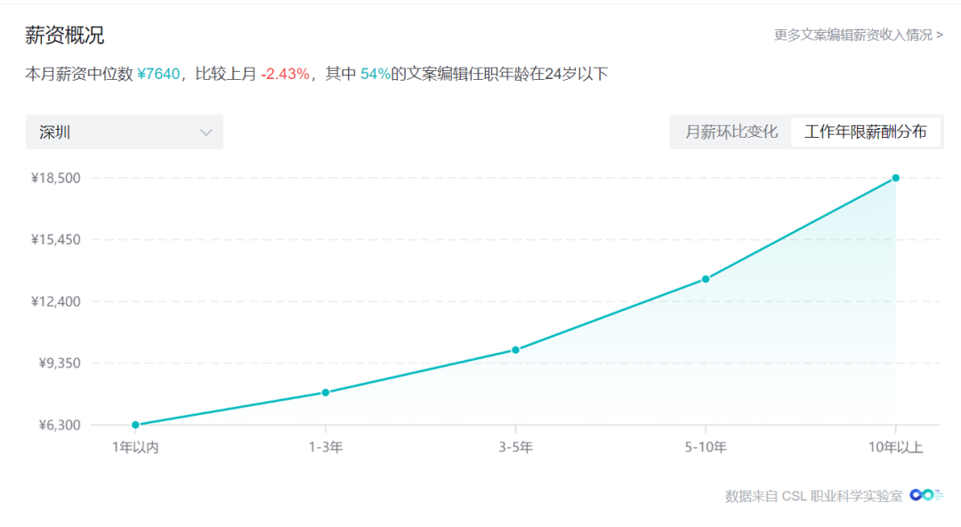
Task: Click the 10年以上 x-axis label
Action: [896, 448]
